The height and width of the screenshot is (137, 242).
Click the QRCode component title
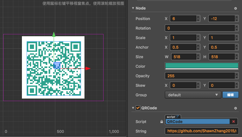149,108
